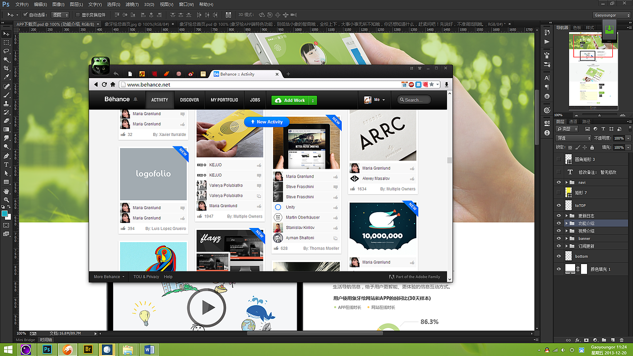Open the 图层 auto-select dropdown

(x=60, y=15)
